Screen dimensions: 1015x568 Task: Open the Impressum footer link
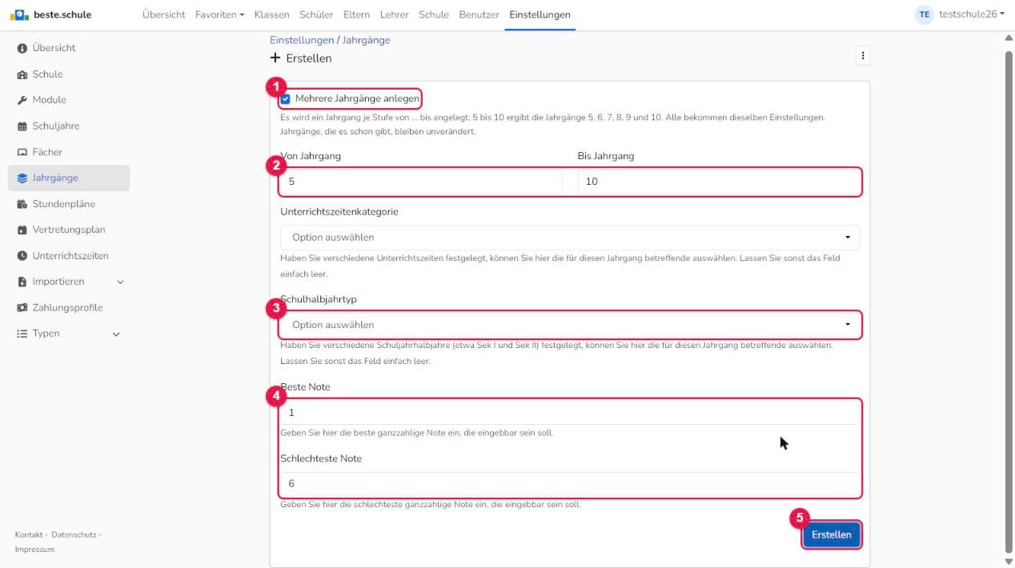coord(34,550)
